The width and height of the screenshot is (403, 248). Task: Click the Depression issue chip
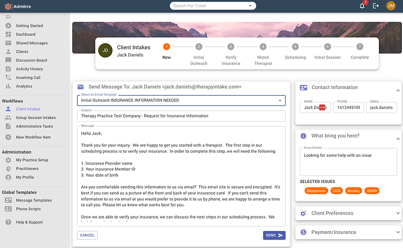(x=316, y=191)
